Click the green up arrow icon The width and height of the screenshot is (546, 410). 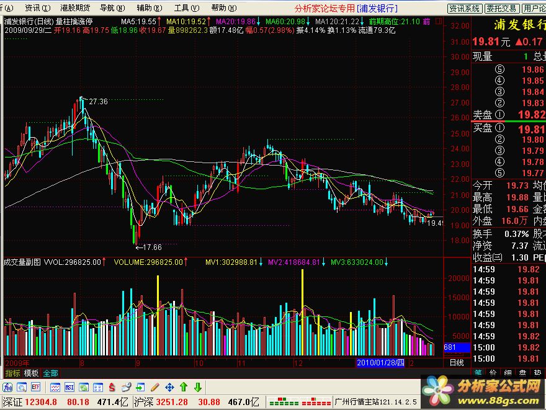(184, 387)
